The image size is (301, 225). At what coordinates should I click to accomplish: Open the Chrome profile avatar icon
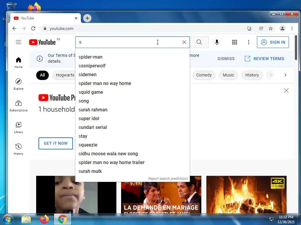coord(282,28)
